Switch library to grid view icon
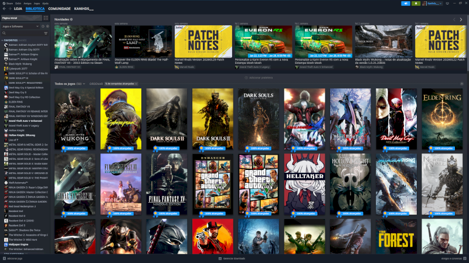The width and height of the screenshot is (469, 263). (46, 18)
